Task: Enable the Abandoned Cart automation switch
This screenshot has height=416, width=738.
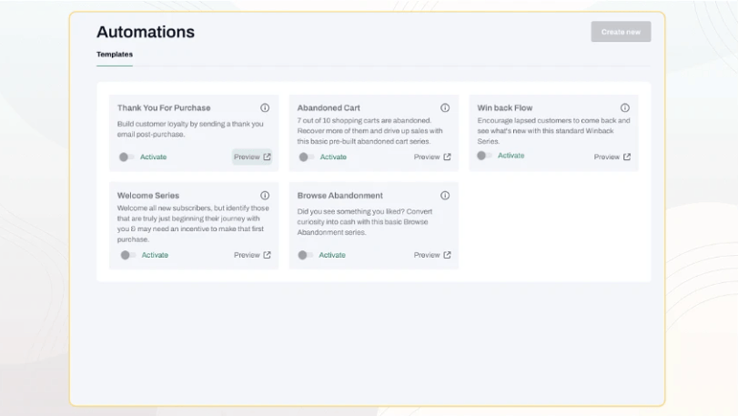Action: 306,157
